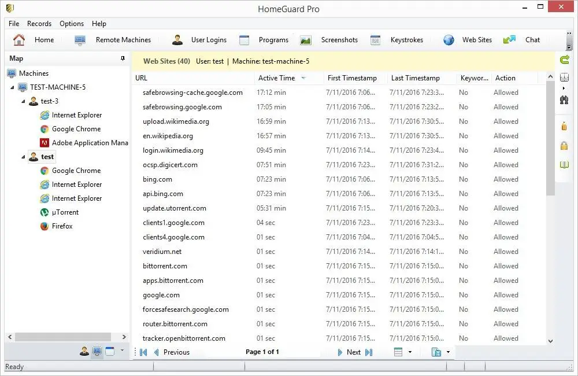Select Adobe Application Manager under test-3
Viewport: 578px width, 376px height.
tap(84, 143)
